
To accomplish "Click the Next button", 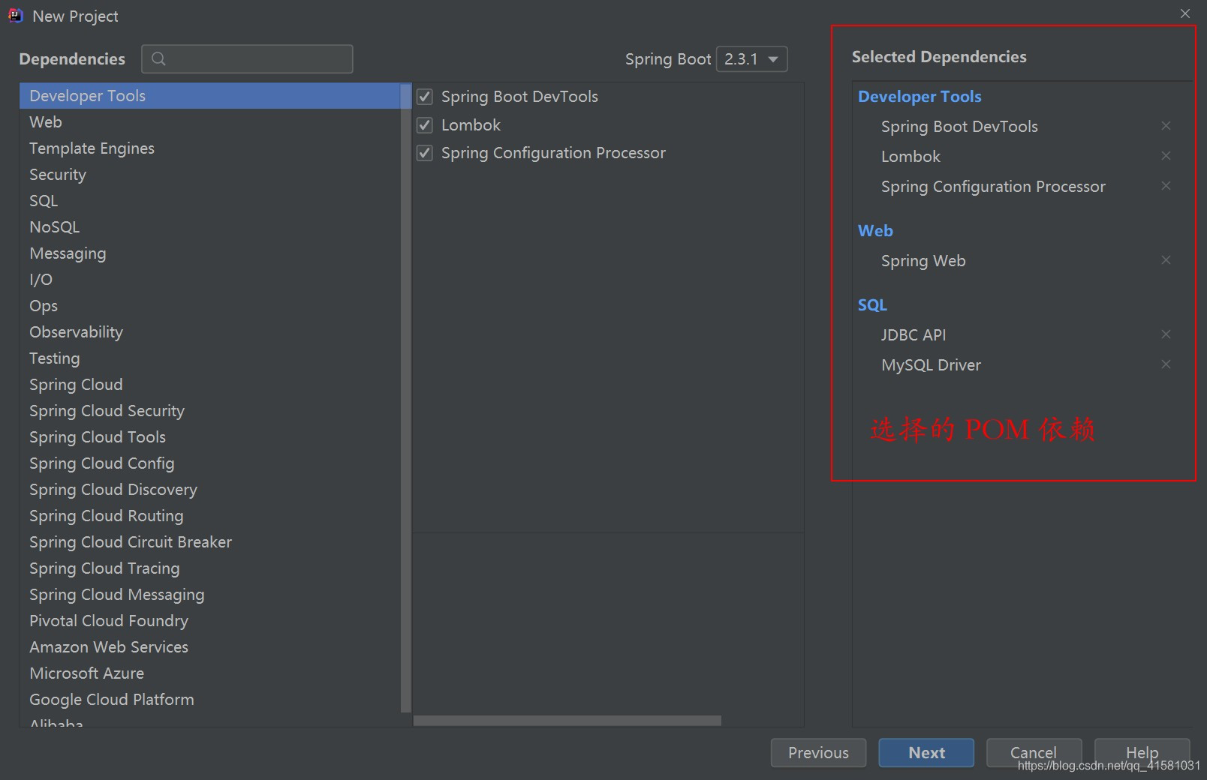I will click(926, 752).
